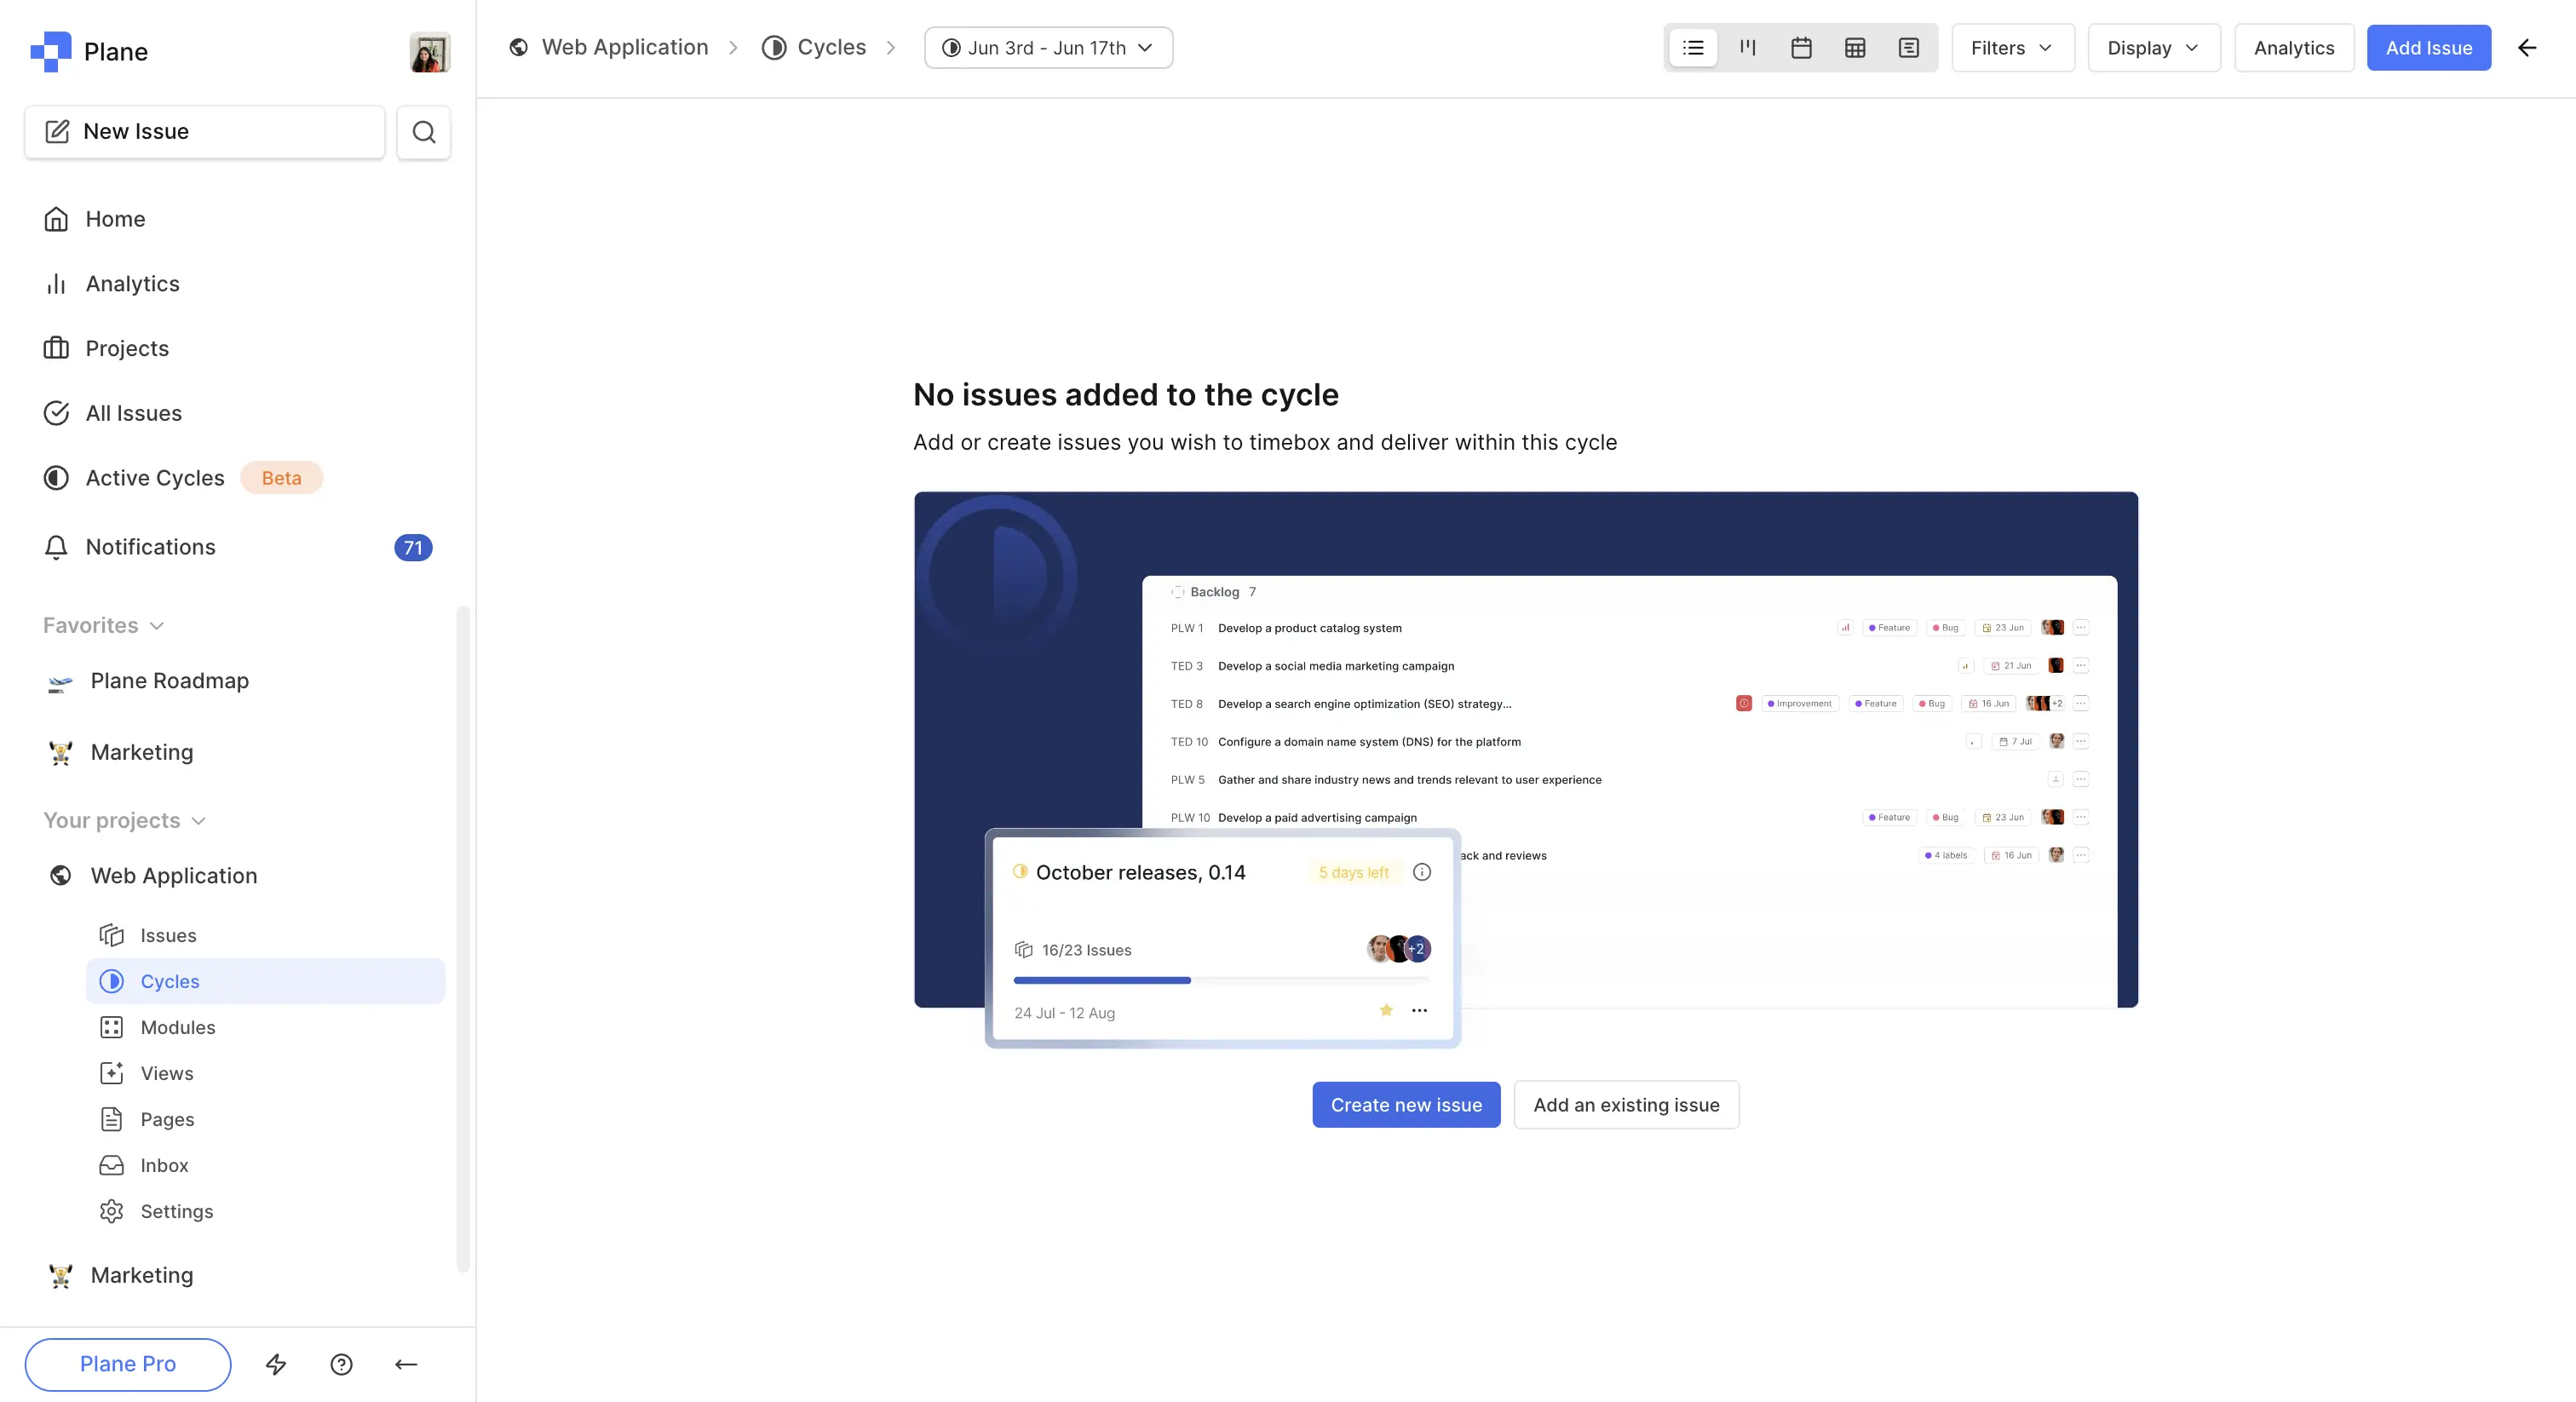2576x1402 pixels.
Task: Collapse sidebar with bottom arrow
Action: pos(406,1364)
